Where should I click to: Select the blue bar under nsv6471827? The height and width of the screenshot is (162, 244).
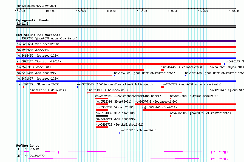click(x=126, y=81)
